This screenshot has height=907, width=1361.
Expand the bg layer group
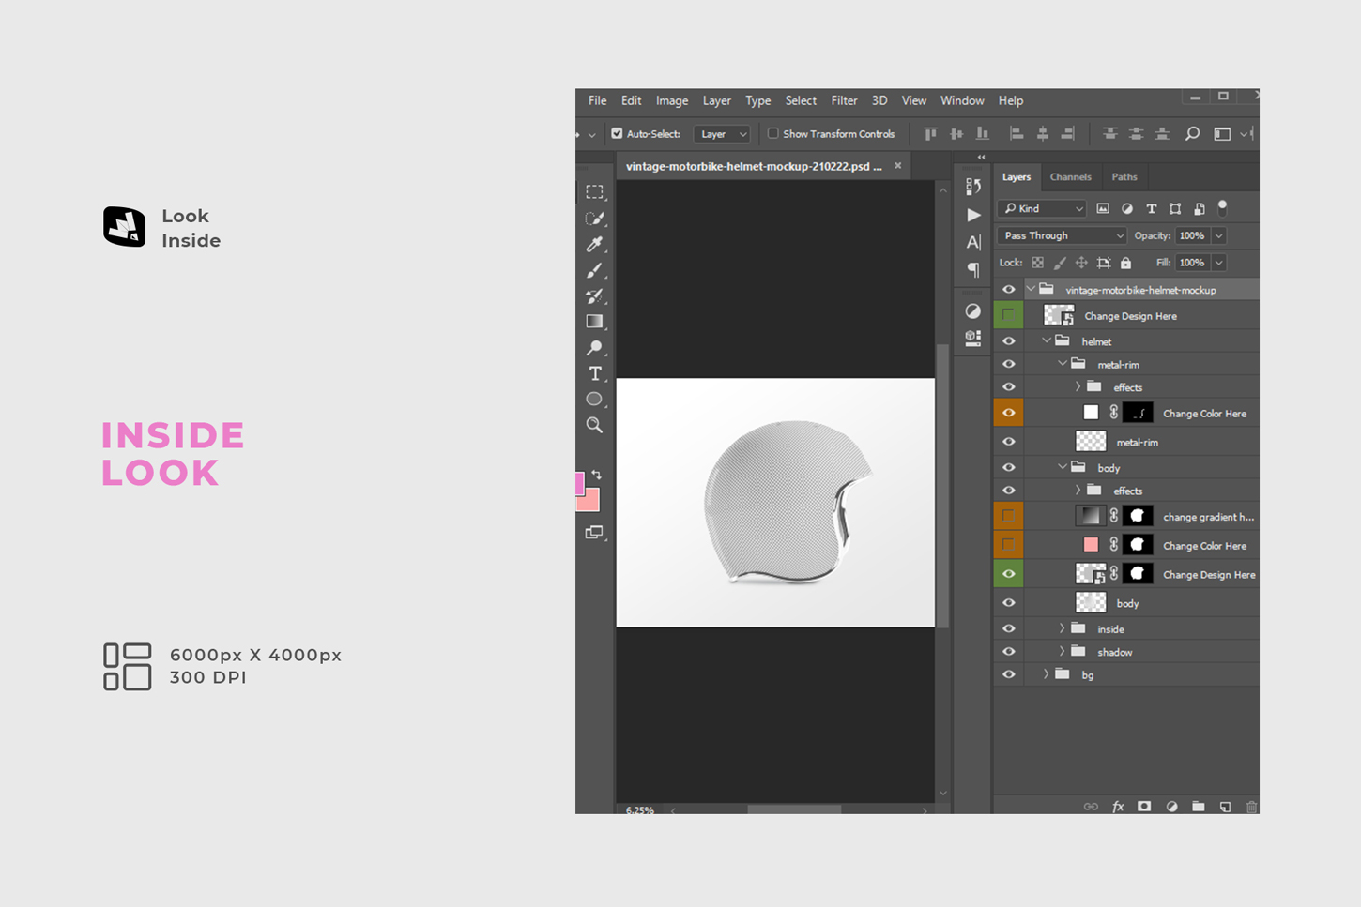(1047, 674)
